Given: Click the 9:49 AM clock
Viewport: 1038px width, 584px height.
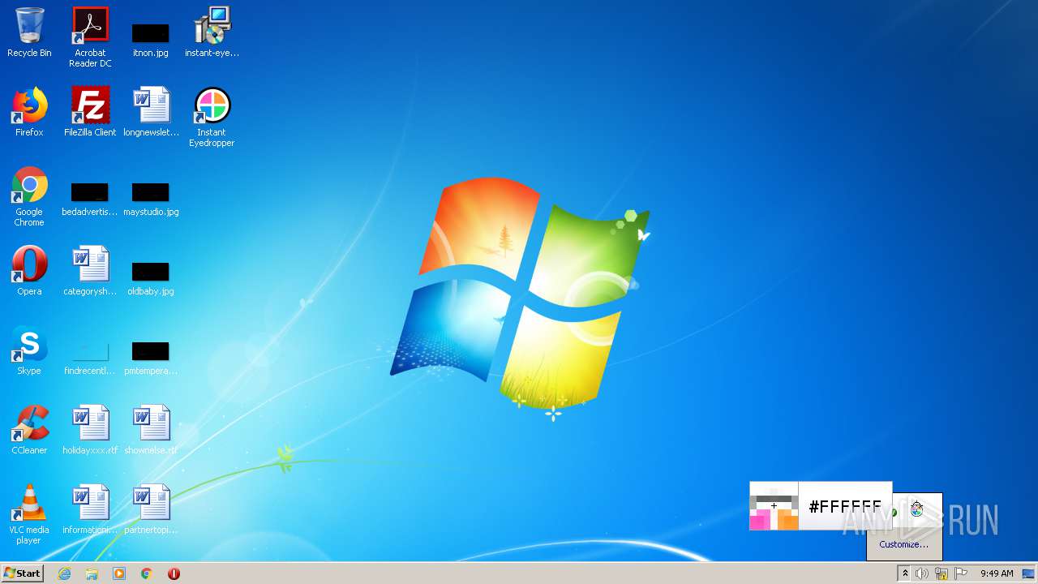Looking at the screenshot, I should (x=997, y=573).
